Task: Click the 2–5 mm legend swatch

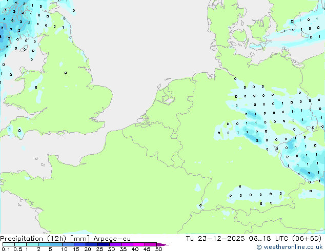Action: point(44,244)
